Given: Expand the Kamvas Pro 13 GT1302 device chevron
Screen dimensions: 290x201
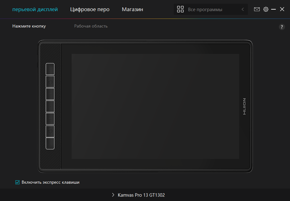Looking at the screenshot, I should coord(113,195).
